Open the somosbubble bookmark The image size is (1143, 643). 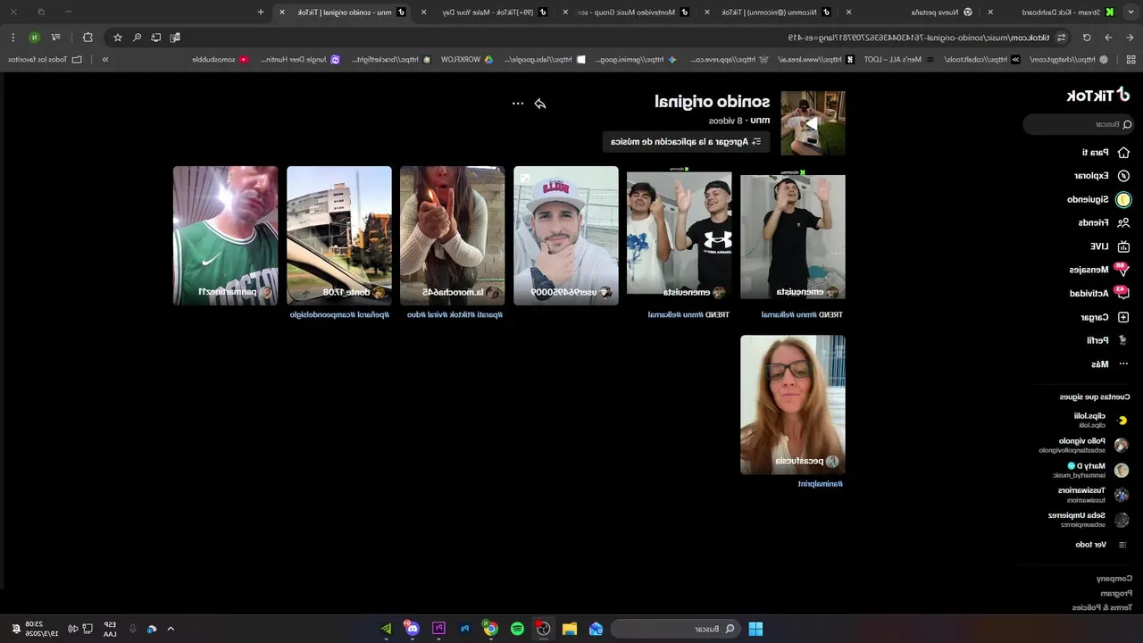point(219,60)
